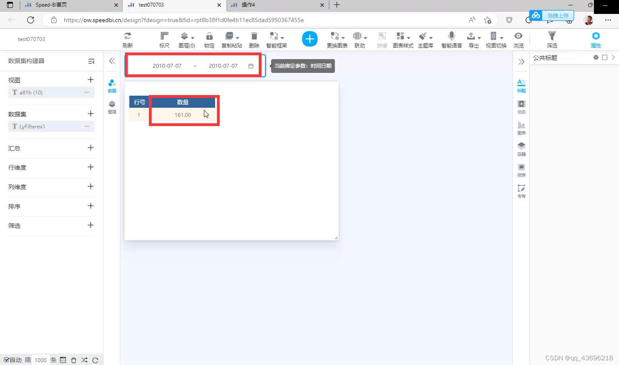Add a new 视图 with plus

tap(91, 80)
